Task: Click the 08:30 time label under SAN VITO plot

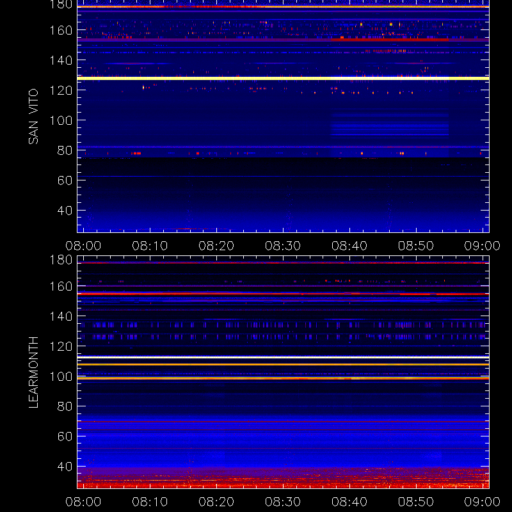Action: coord(283,246)
